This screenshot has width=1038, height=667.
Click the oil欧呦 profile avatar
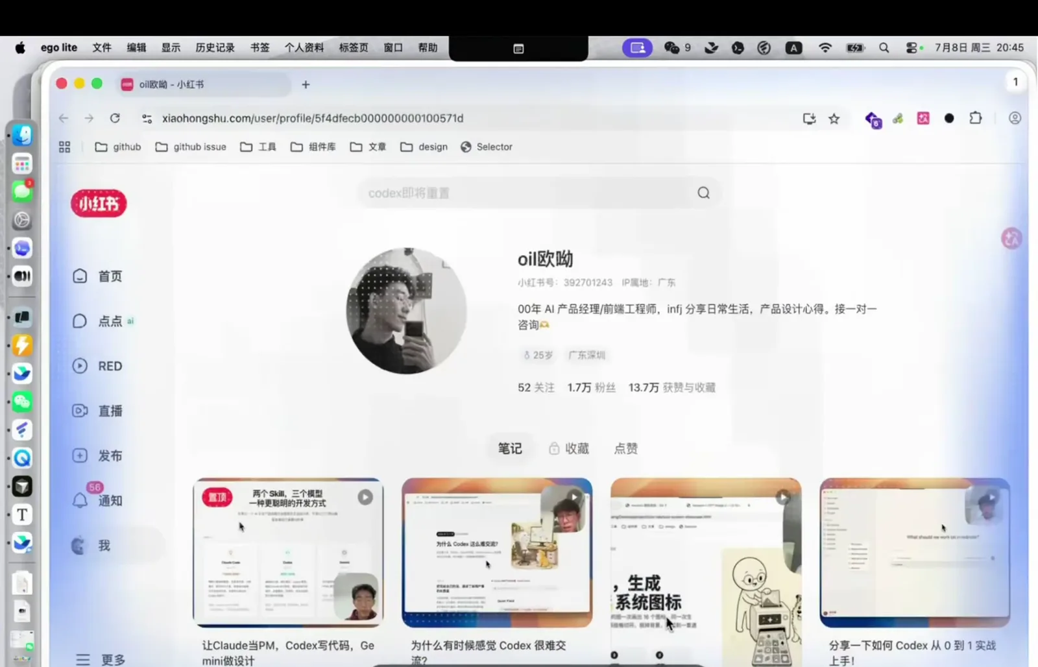point(407,311)
